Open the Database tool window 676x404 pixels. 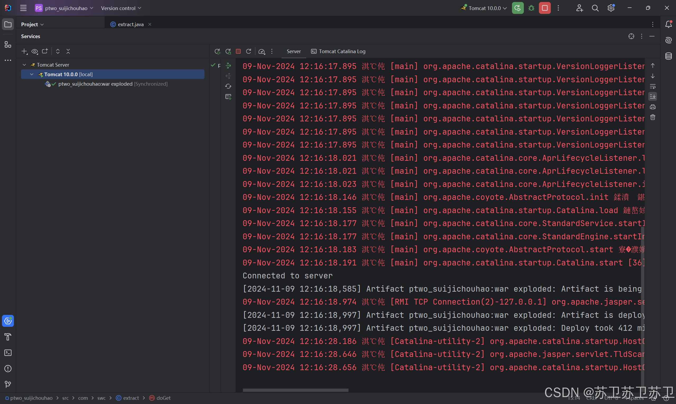click(x=669, y=56)
